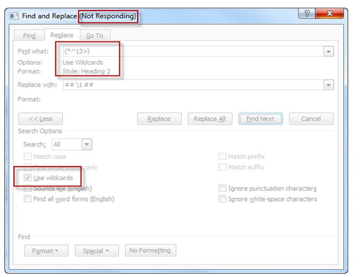
Task: Select the Replace tab
Action: tap(61, 35)
